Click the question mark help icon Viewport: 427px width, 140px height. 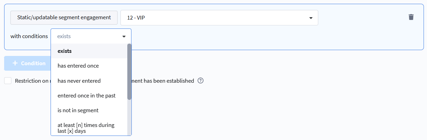click(201, 81)
